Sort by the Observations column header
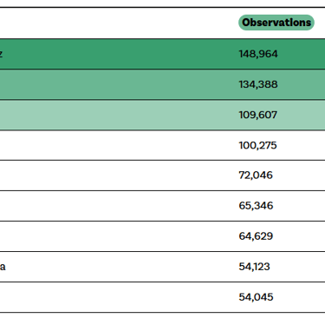This screenshot has height=318, width=325. coord(276,23)
